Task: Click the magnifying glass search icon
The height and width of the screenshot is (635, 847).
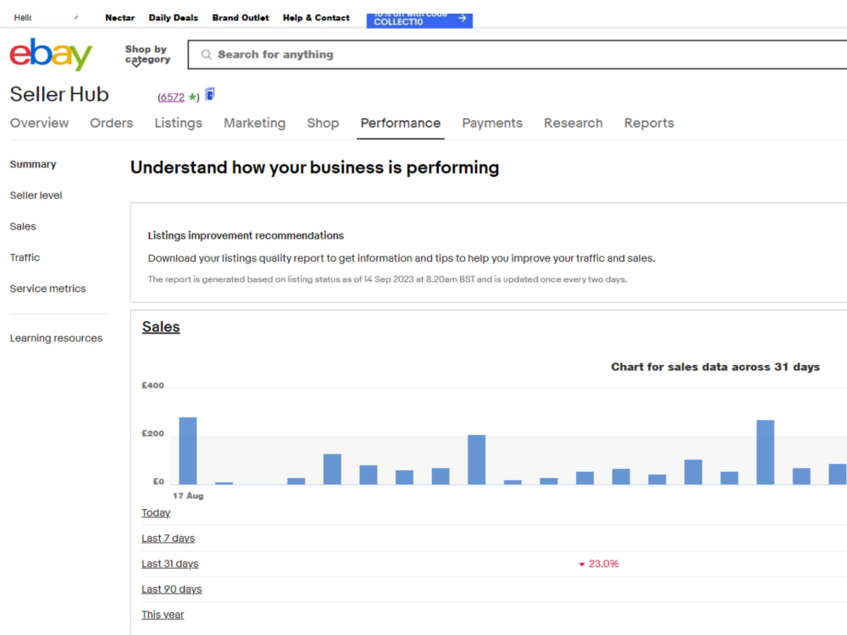Action: coord(203,54)
